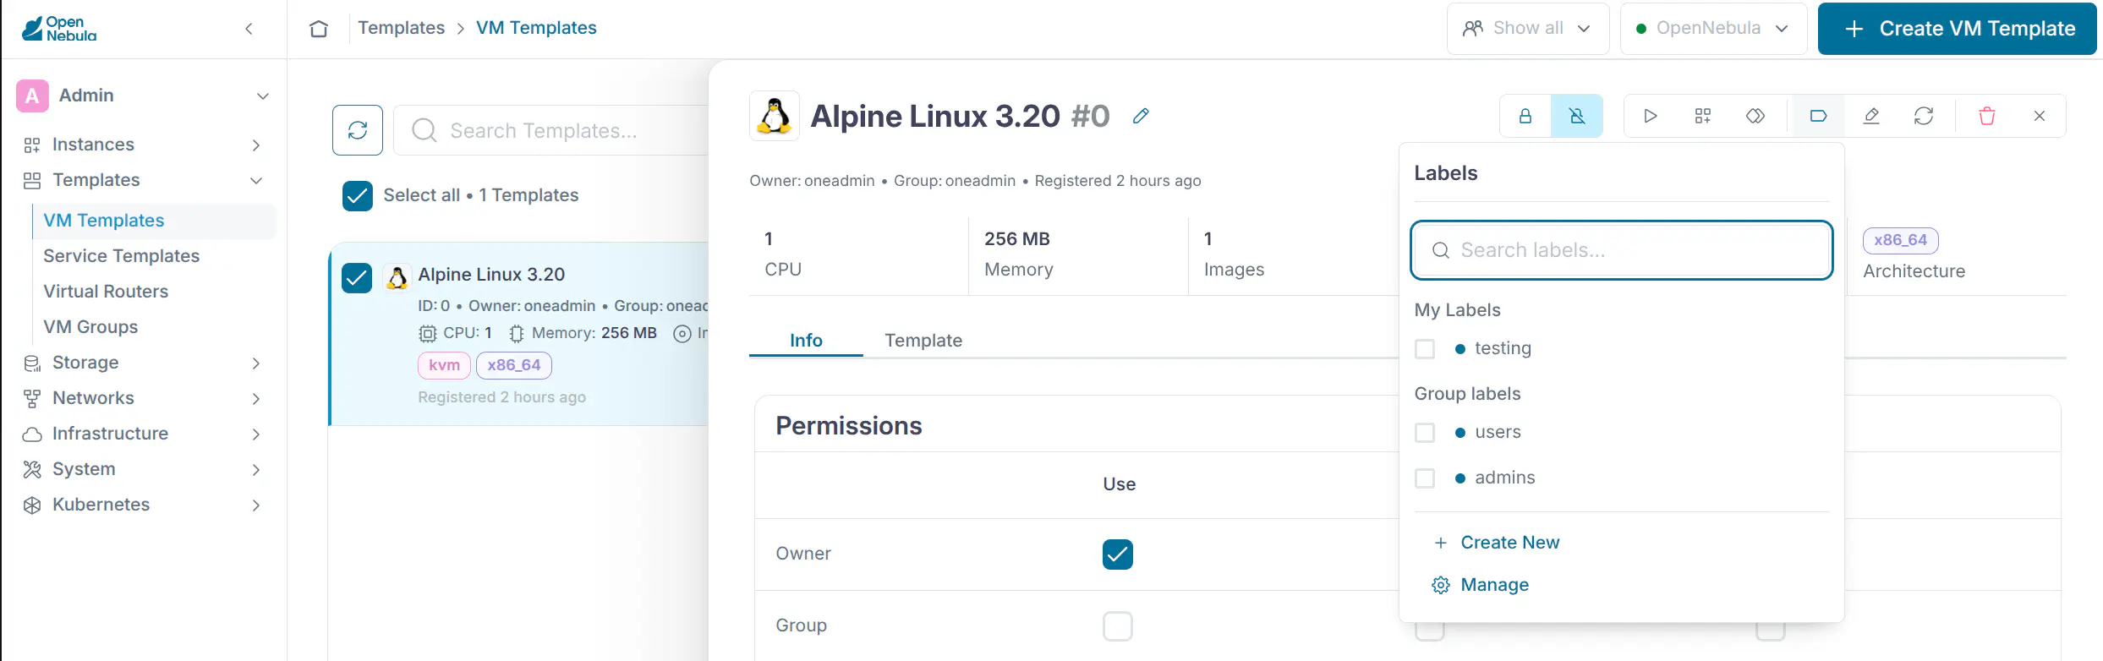Instantiate the template with play icon

tap(1650, 116)
